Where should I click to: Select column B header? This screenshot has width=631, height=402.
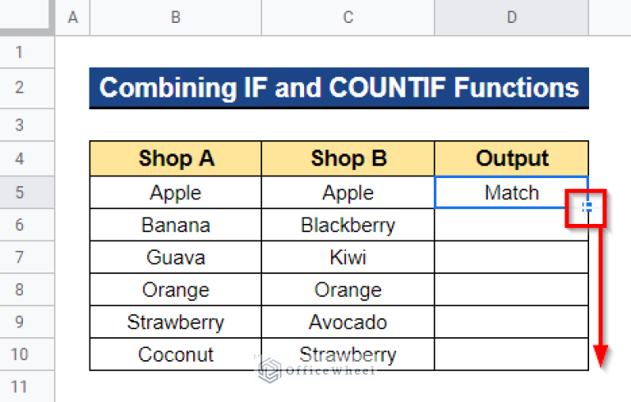pos(176,17)
